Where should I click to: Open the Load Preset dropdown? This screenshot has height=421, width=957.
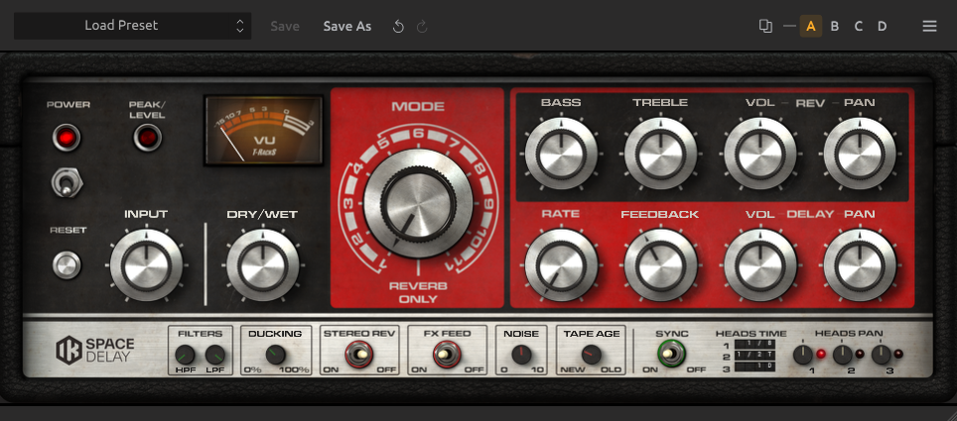[x=132, y=26]
